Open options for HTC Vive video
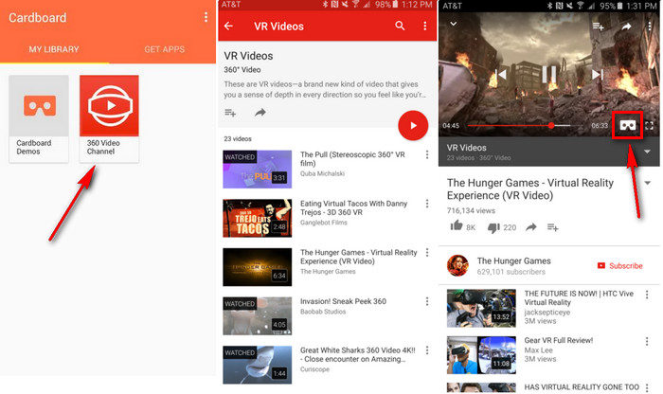The height and width of the screenshot is (394, 663). (x=647, y=295)
